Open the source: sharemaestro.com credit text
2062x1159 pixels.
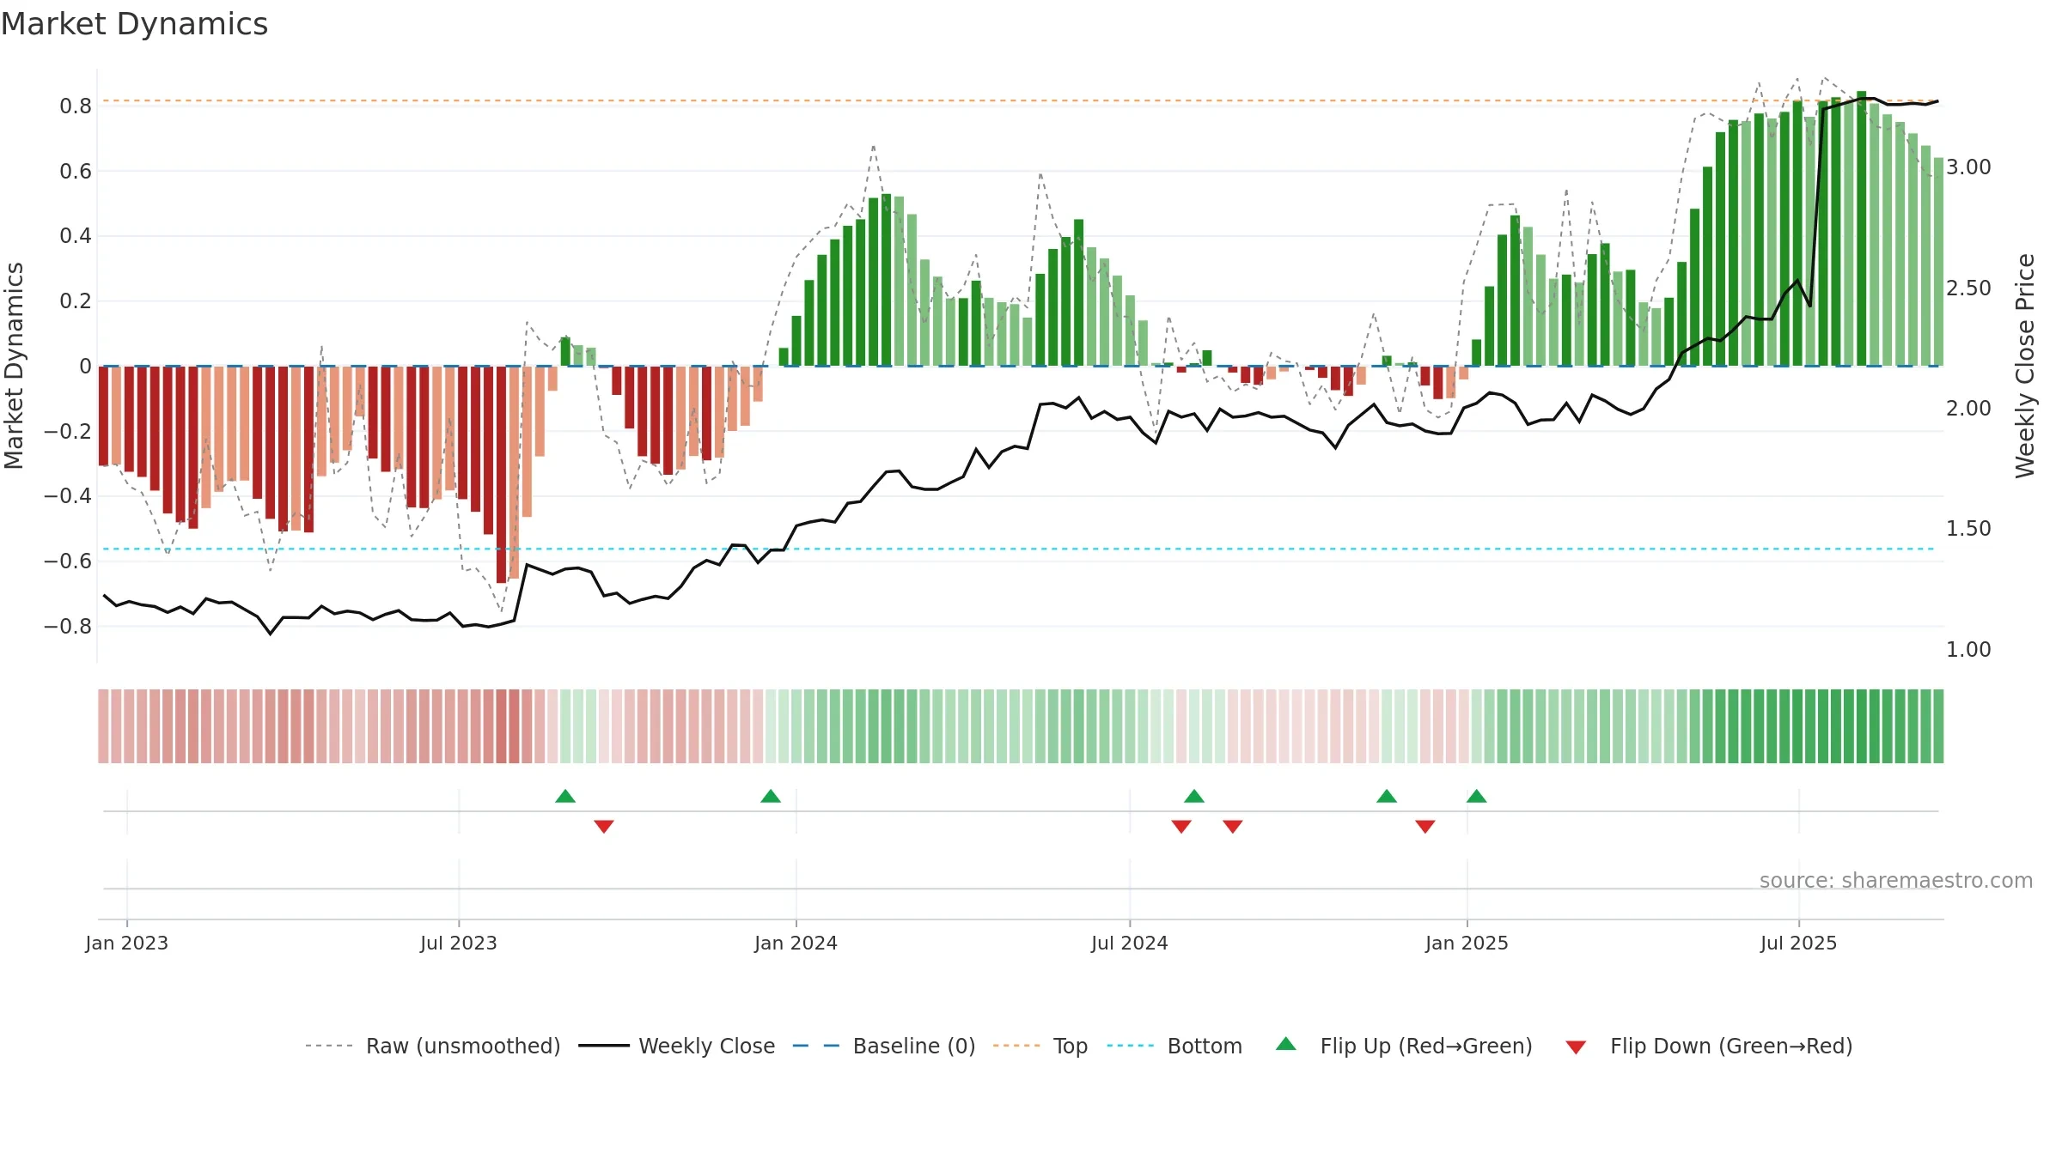click(1896, 881)
